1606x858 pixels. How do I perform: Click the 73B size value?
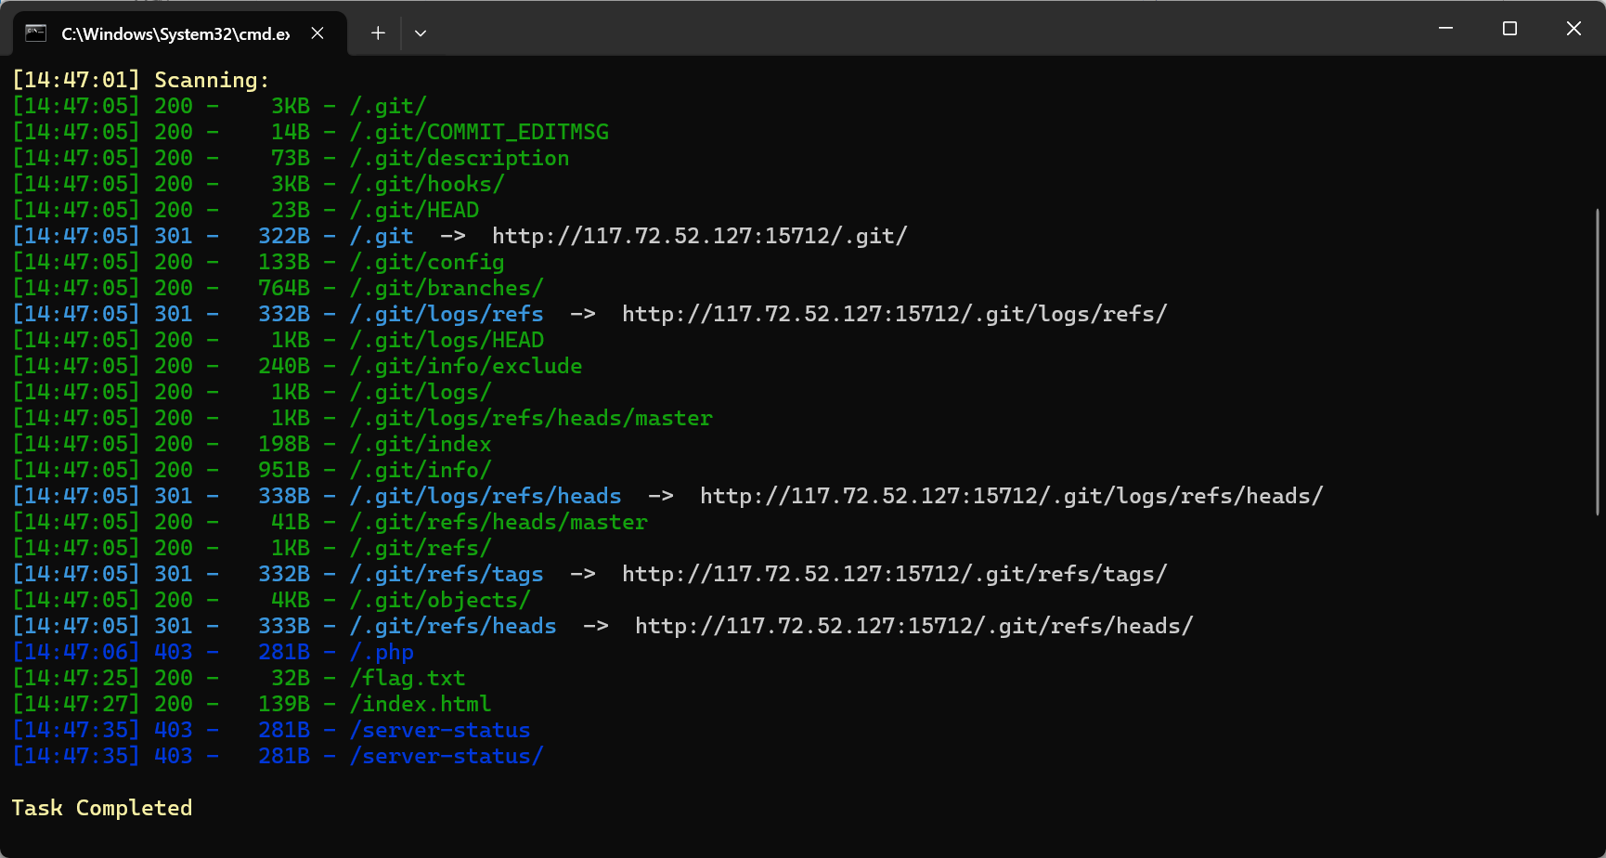coord(291,158)
